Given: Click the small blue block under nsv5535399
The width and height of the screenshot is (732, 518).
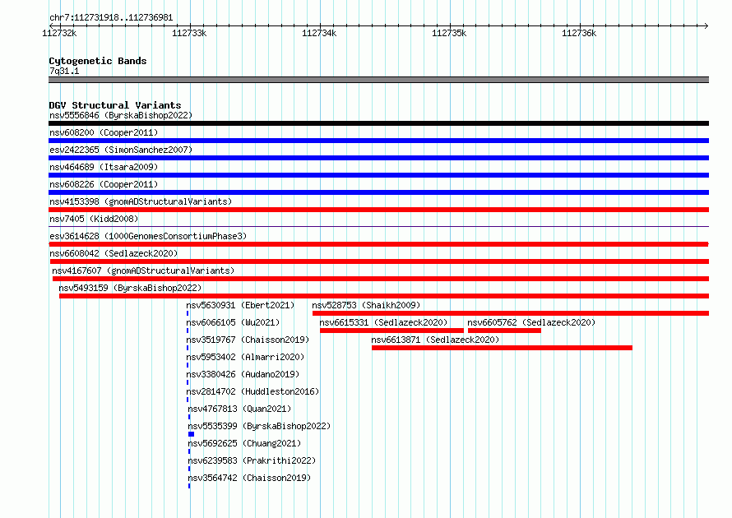Looking at the screenshot, I should click(191, 434).
